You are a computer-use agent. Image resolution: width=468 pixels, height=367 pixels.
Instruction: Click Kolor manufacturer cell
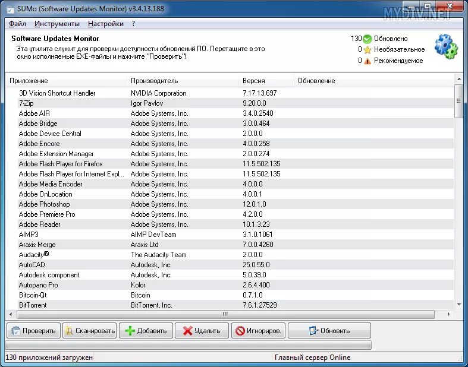(138, 285)
